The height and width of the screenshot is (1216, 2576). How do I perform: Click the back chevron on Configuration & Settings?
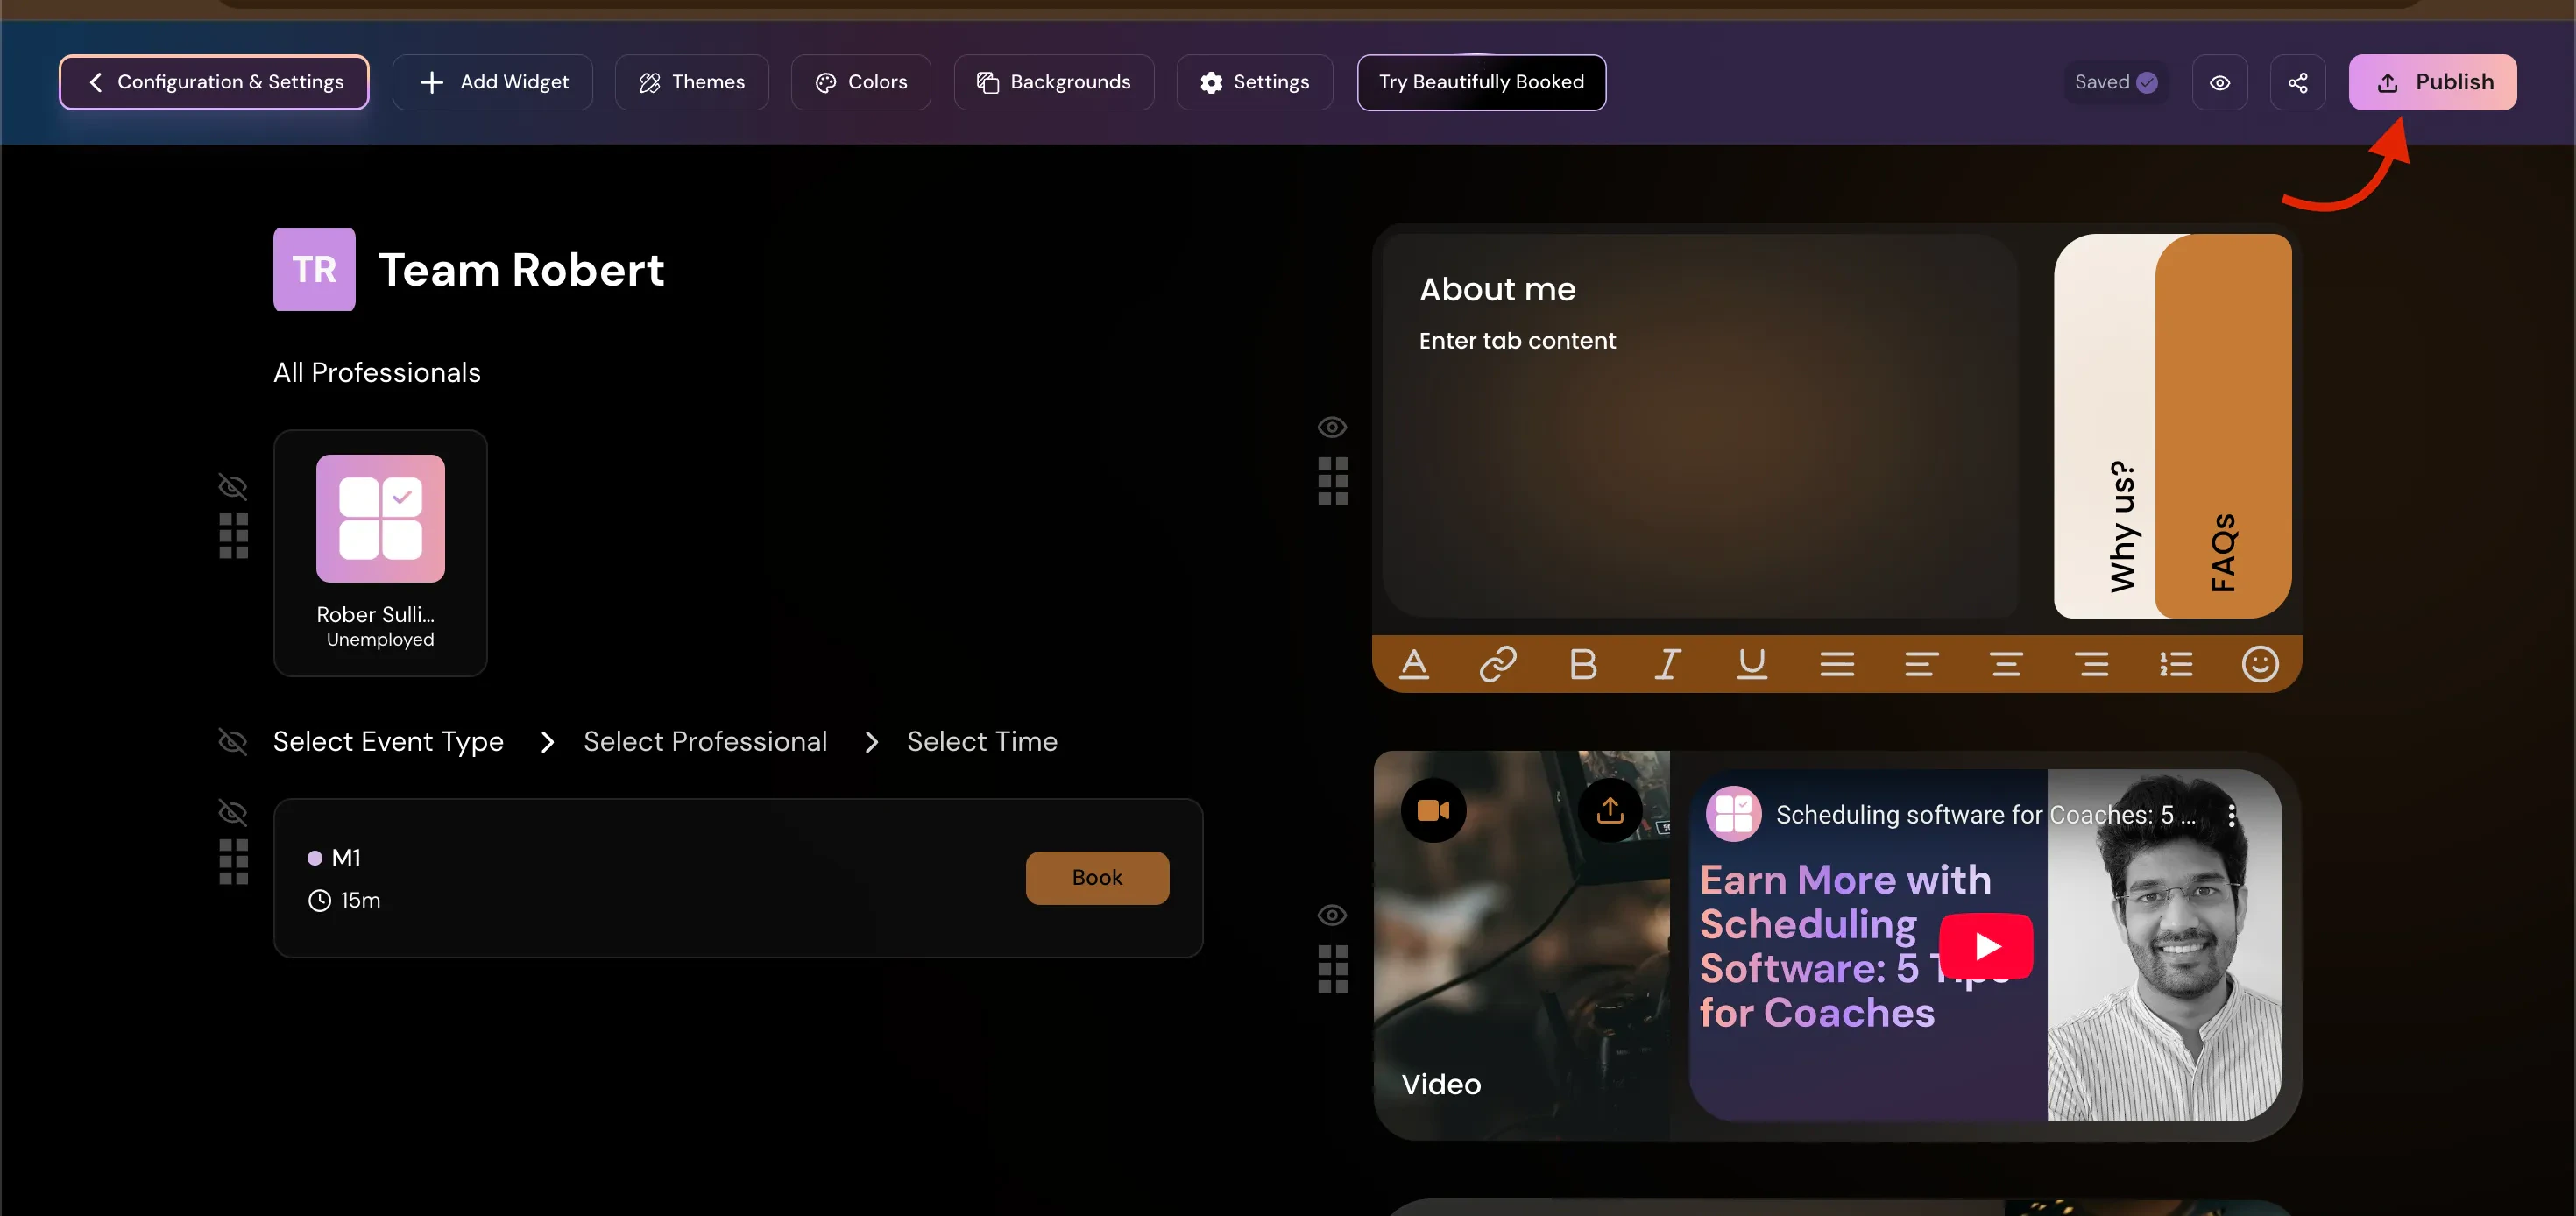(95, 82)
